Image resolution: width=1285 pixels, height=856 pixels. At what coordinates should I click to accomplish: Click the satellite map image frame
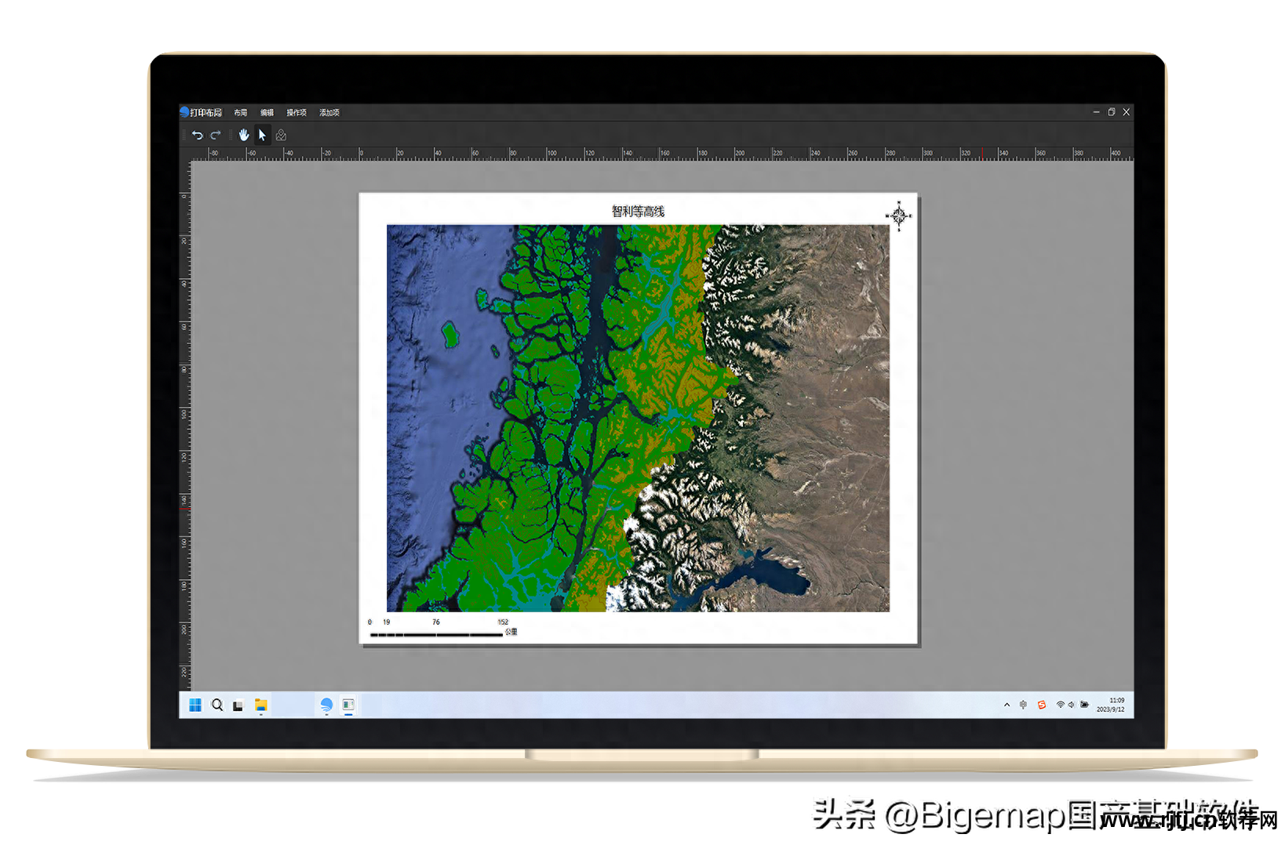[x=638, y=418]
